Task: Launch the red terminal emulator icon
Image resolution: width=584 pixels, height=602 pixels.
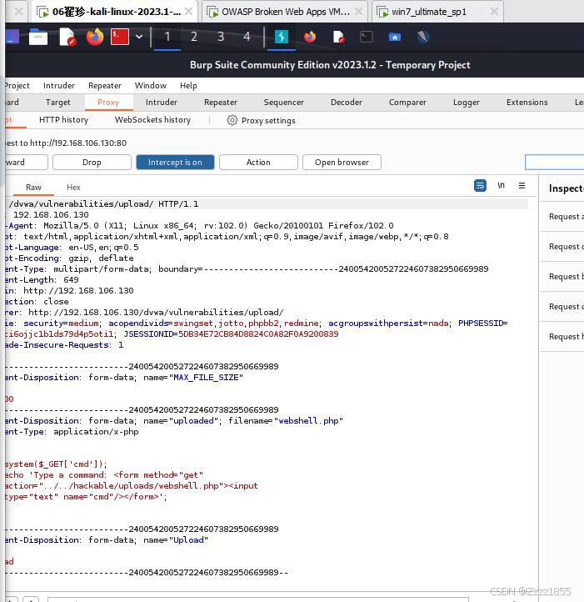Action: click(x=120, y=37)
